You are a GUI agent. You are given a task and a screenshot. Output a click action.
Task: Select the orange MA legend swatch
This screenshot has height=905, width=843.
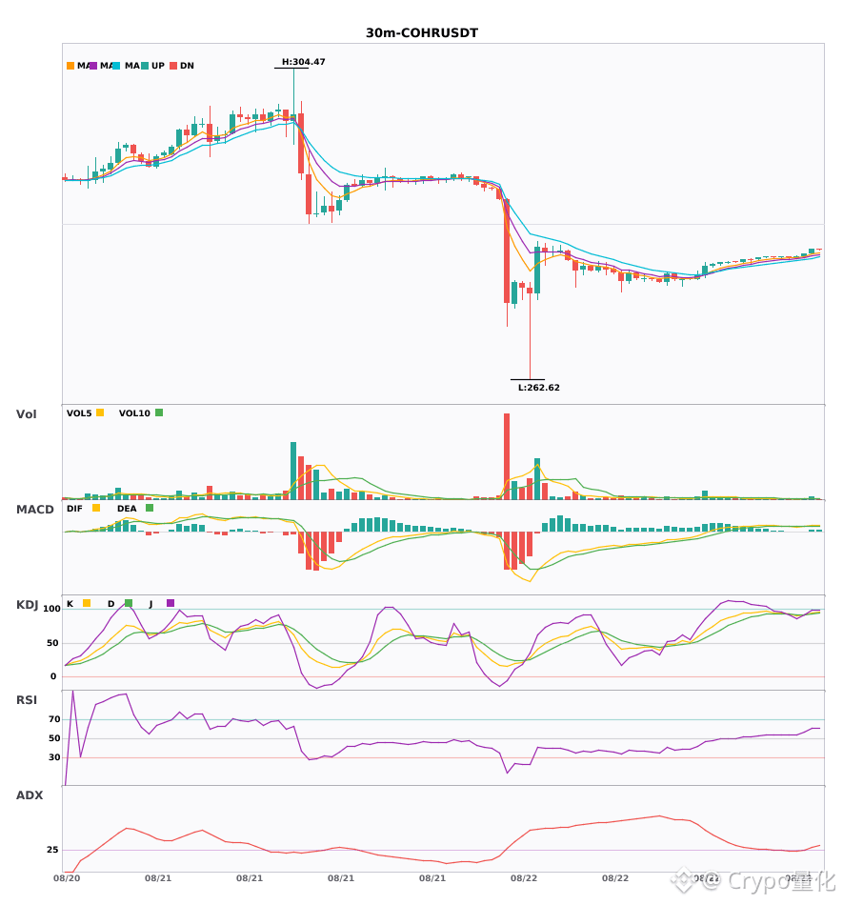point(70,66)
